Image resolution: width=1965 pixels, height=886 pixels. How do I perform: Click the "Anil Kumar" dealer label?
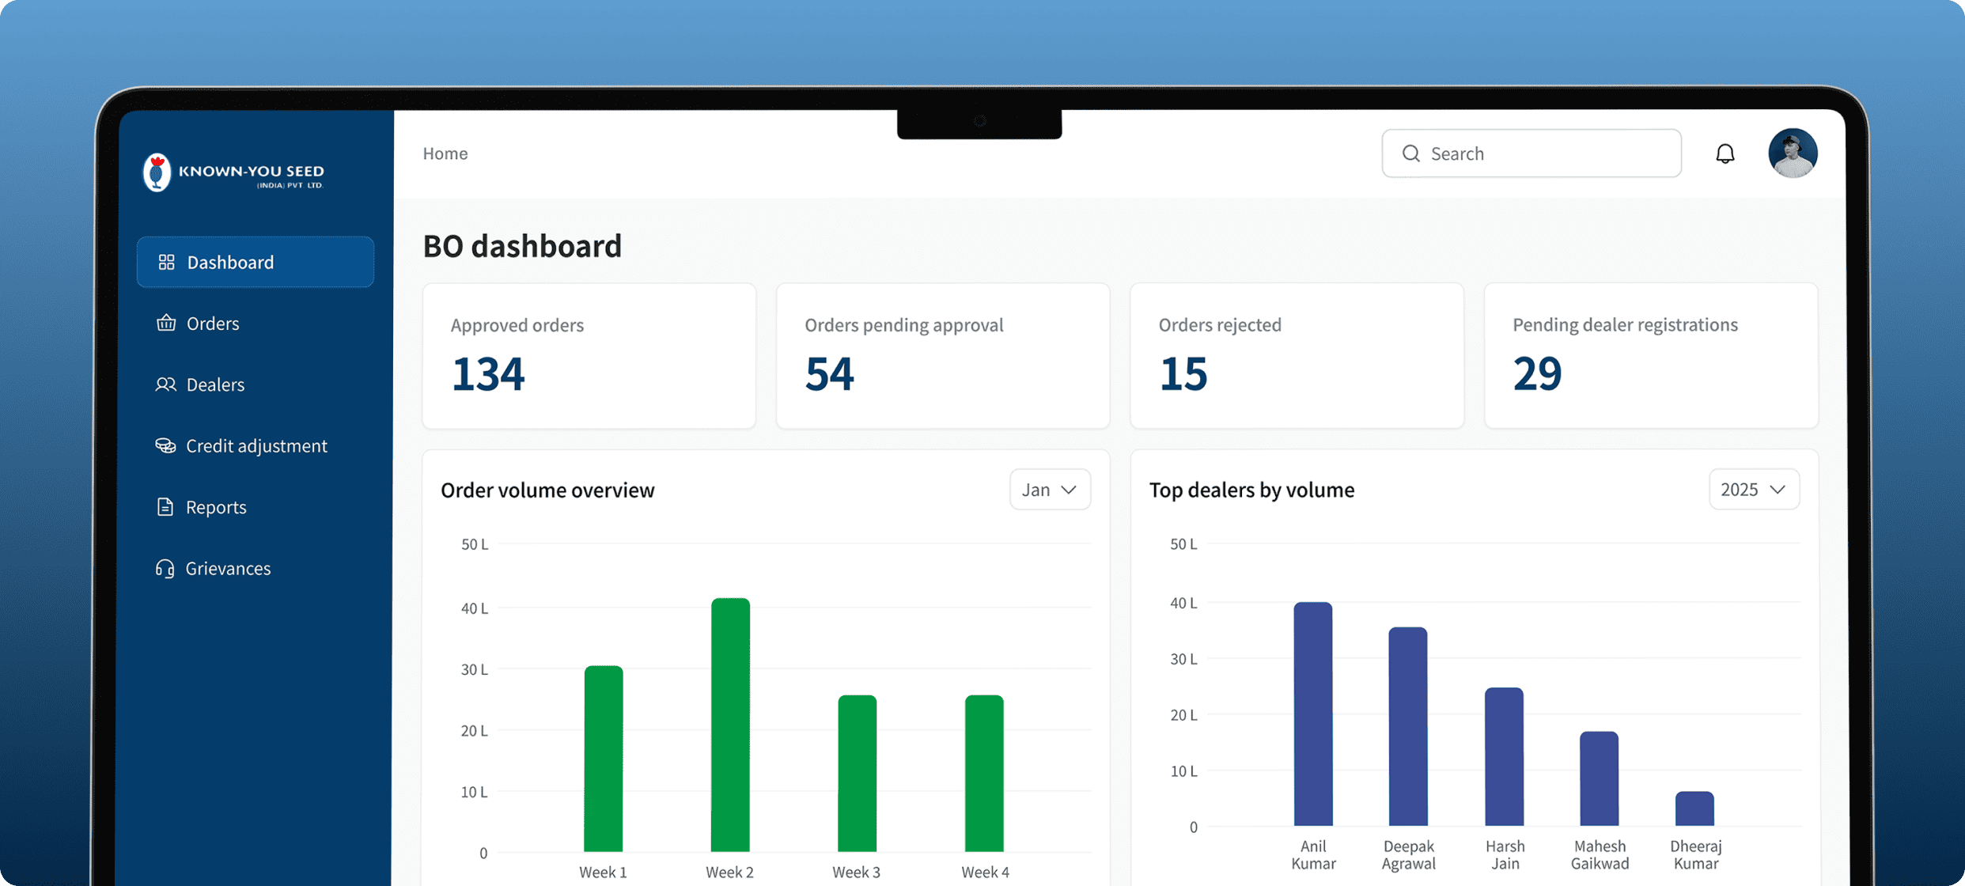click(x=1313, y=855)
